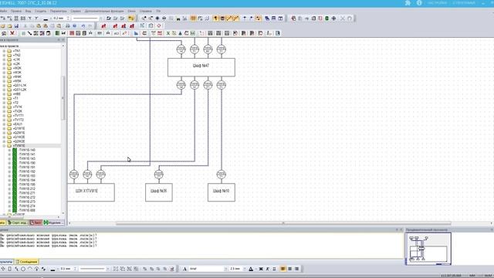The width and height of the screenshot is (494, 278).
Task: Click the black line color swatch in bottom toolbar
Action: pos(52,270)
